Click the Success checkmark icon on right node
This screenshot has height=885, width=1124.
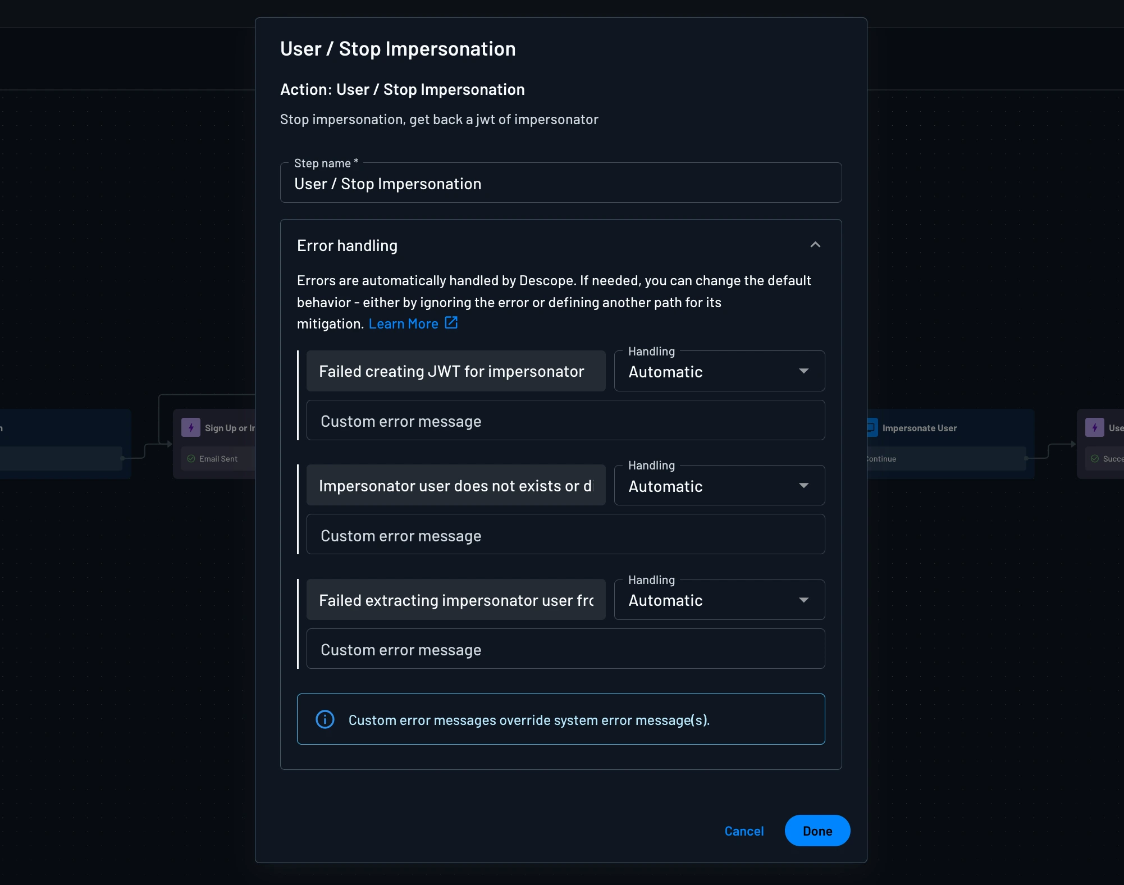(x=1095, y=458)
